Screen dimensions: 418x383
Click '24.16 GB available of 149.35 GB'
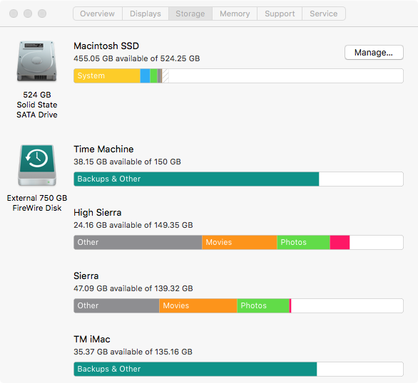(133, 225)
